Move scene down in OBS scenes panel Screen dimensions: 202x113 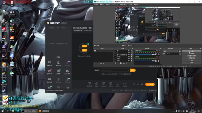point(104,63)
